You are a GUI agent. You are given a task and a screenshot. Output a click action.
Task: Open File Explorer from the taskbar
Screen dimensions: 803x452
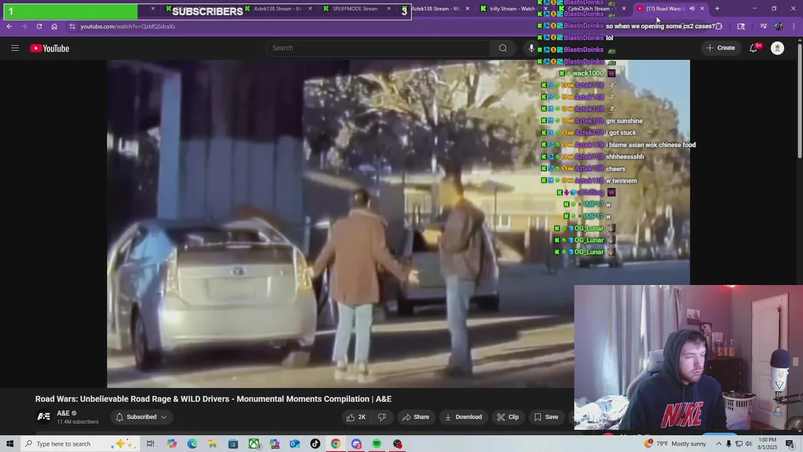[213, 444]
